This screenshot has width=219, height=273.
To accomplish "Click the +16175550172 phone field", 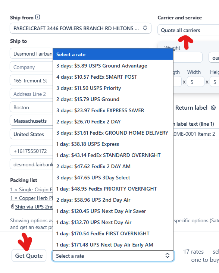I will (x=31, y=151).
